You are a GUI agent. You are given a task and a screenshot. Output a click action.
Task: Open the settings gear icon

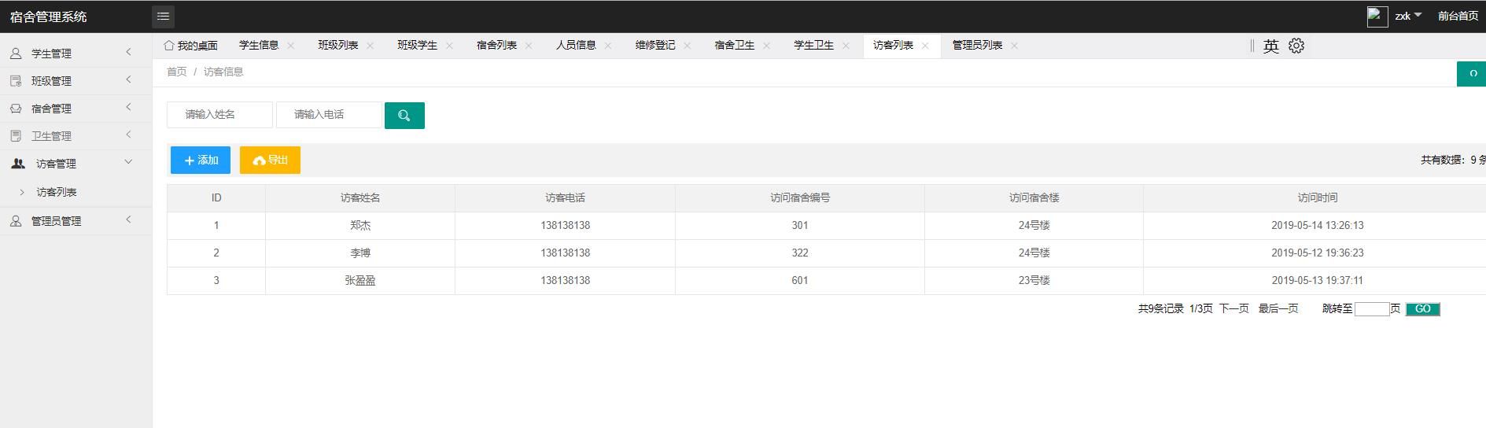pos(1296,46)
